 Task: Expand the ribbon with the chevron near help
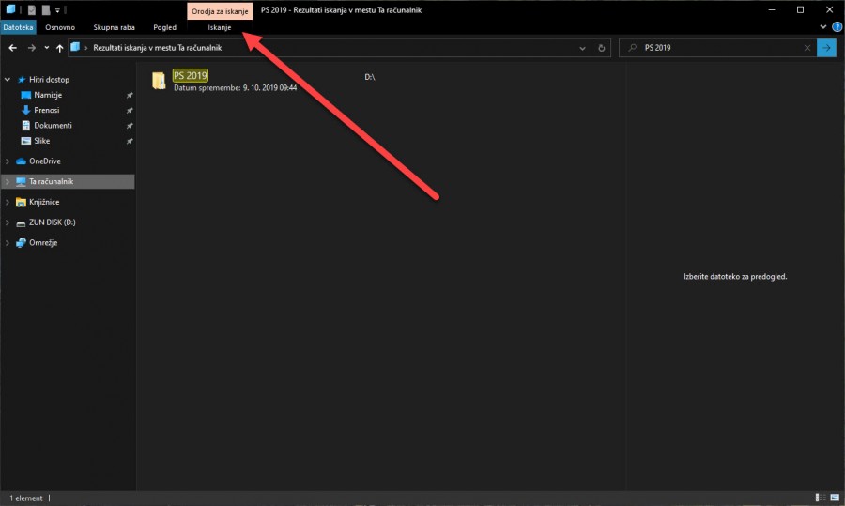pos(824,27)
